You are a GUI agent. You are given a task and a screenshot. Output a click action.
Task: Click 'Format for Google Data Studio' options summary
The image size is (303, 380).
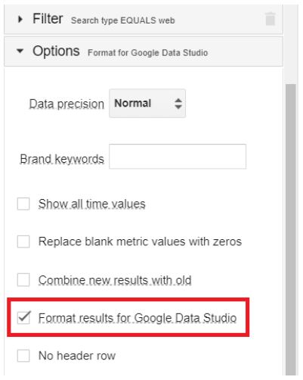pyautogui.click(x=148, y=53)
